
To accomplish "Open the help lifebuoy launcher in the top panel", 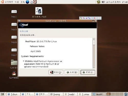I will tap(35, 2).
